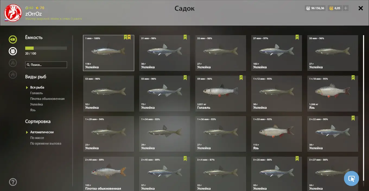Click the home sidebar icon
The height and width of the screenshot is (191, 369).
click(x=13, y=74)
